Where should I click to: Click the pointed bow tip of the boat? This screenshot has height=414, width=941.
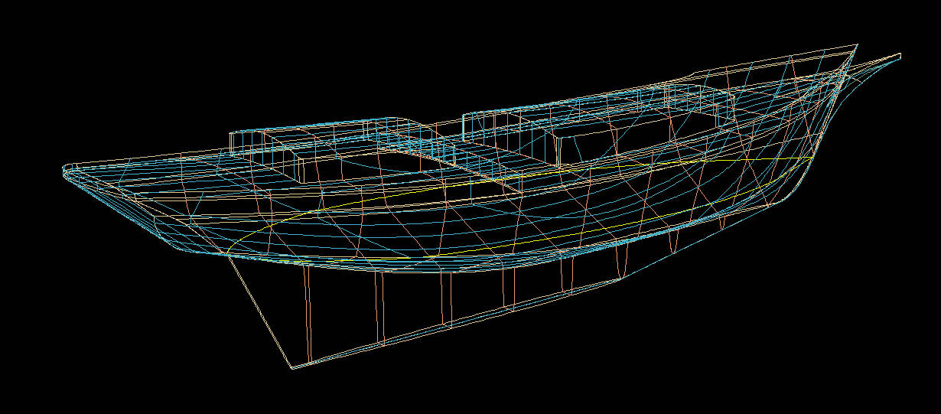(x=898, y=55)
